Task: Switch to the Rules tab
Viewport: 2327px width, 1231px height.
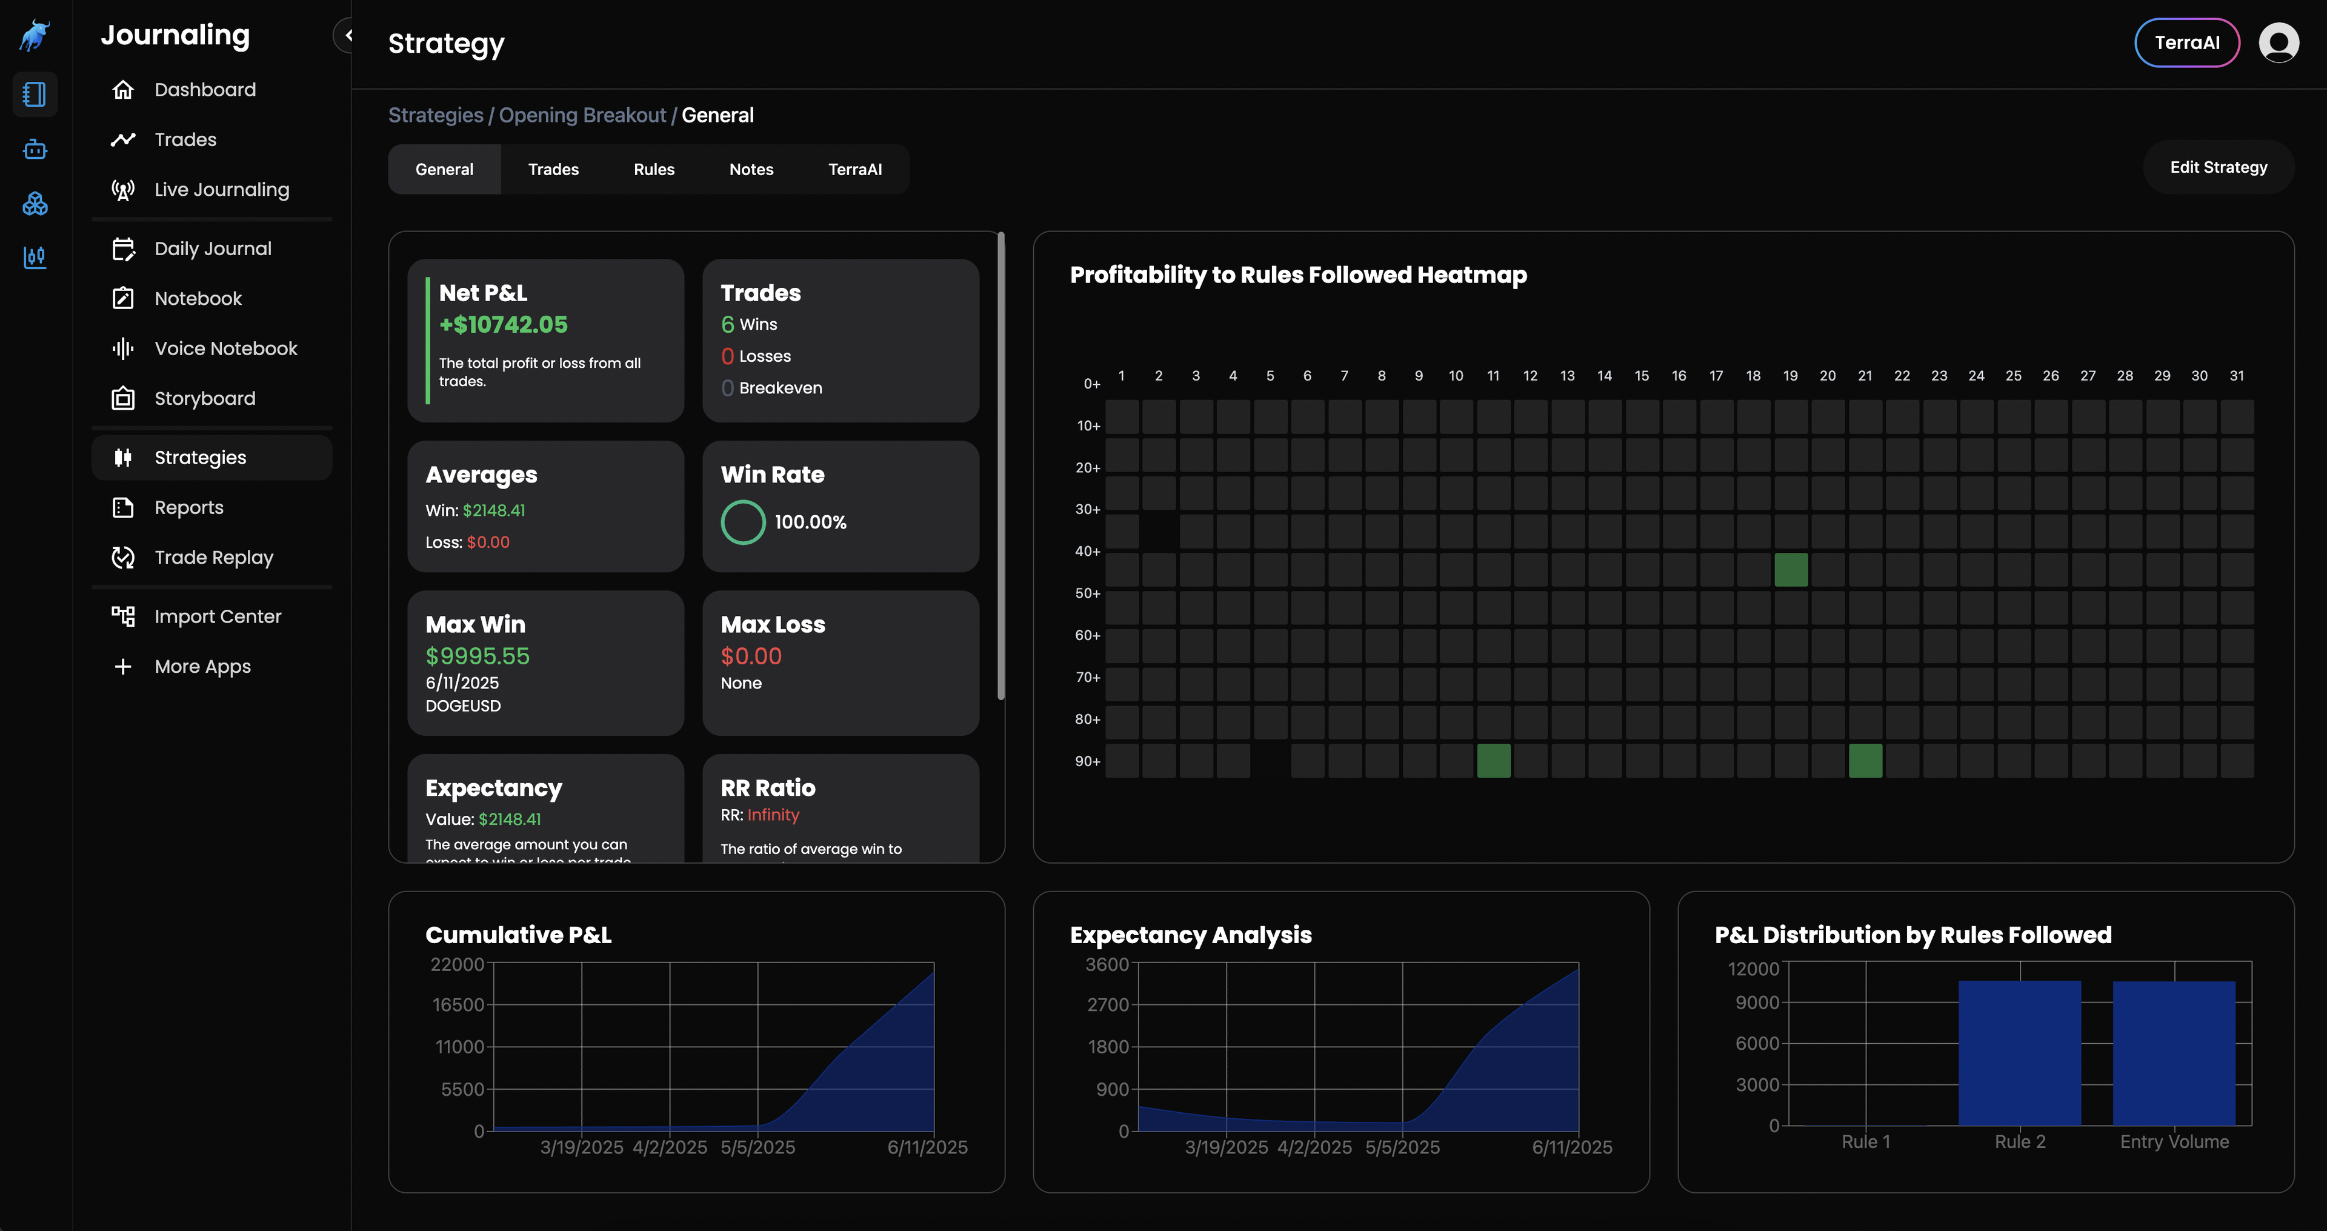Action: [x=654, y=169]
